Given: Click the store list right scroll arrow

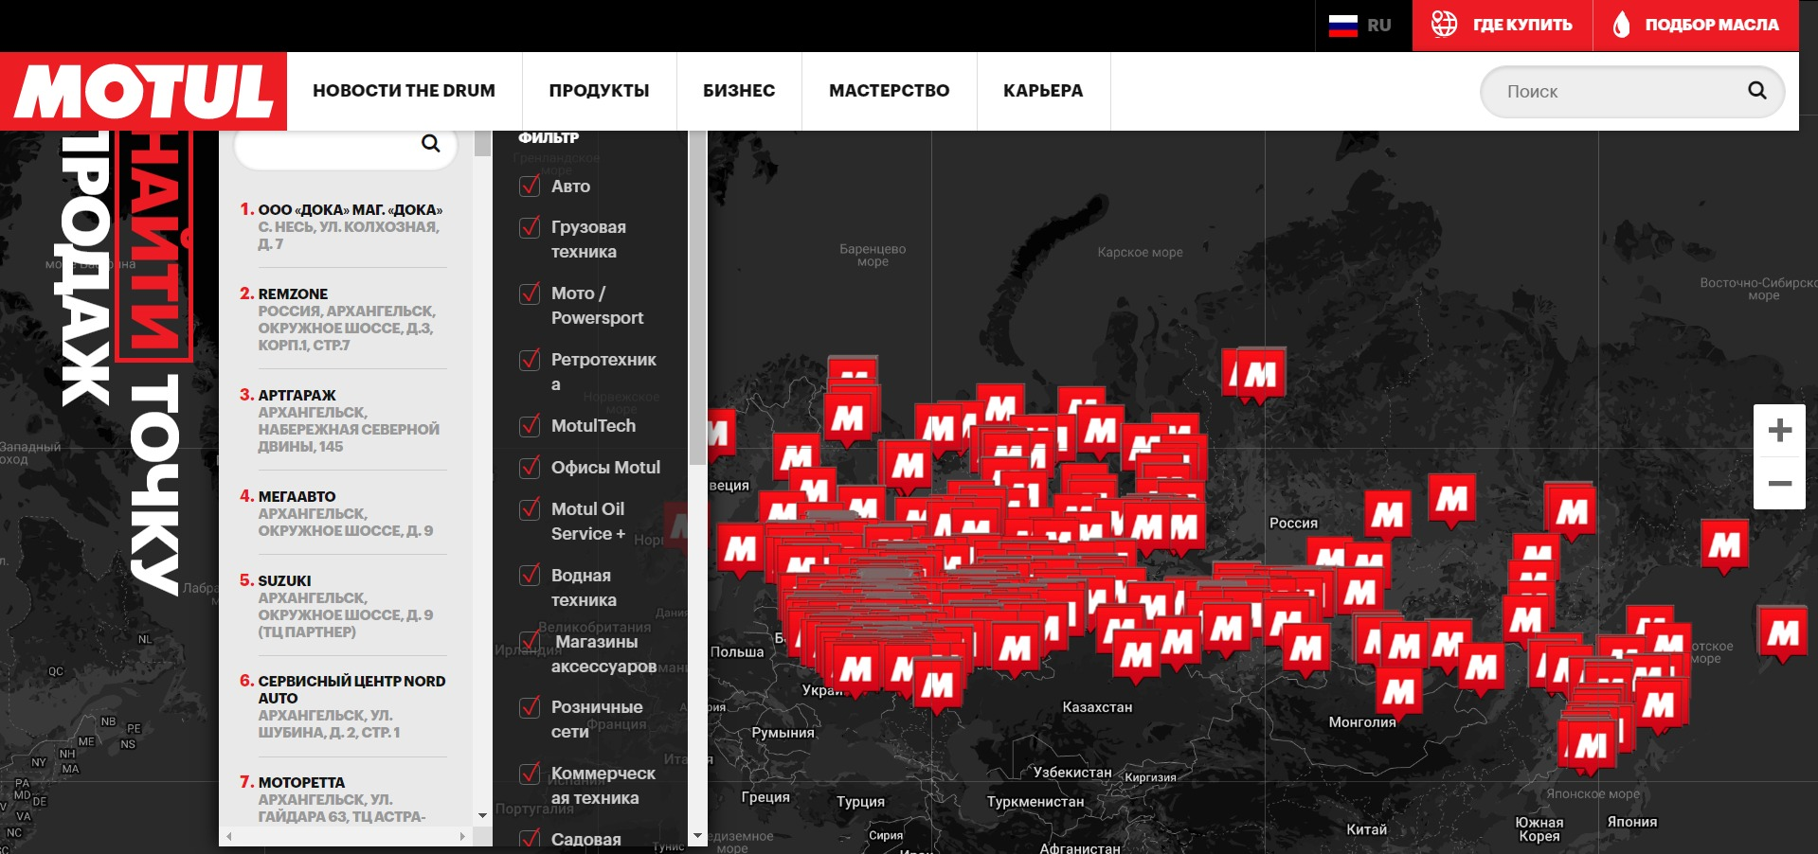Looking at the screenshot, I should coord(462,837).
